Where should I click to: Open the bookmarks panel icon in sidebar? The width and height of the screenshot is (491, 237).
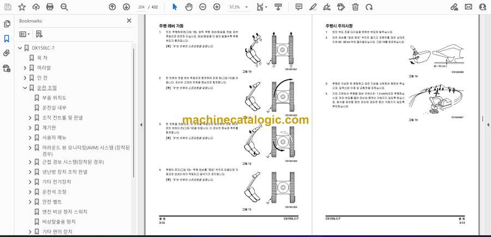7,39
